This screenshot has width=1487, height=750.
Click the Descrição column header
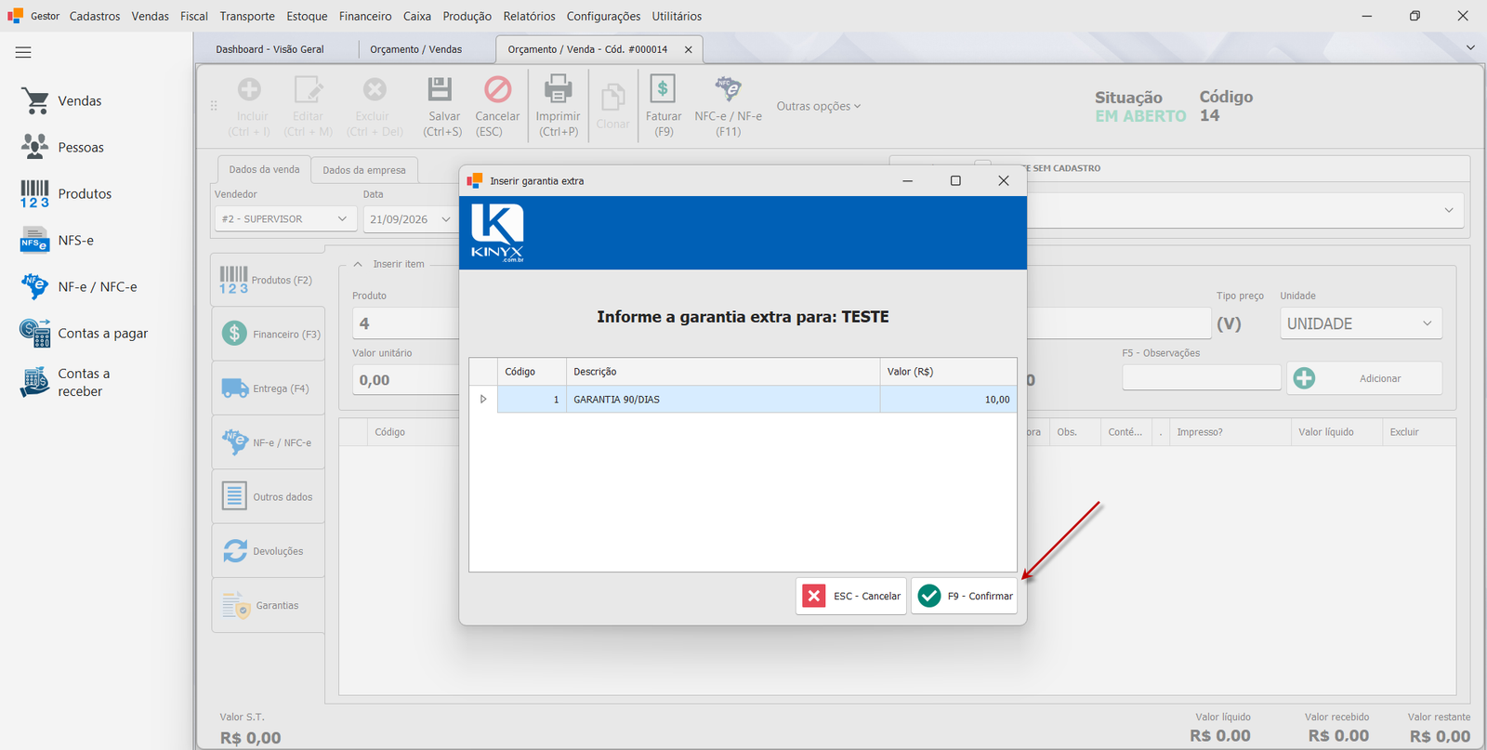tap(723, 372)
